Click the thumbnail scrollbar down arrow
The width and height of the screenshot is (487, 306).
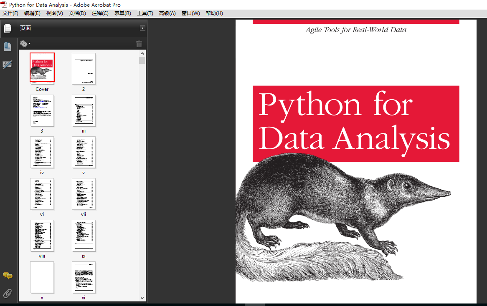[142, 298]
